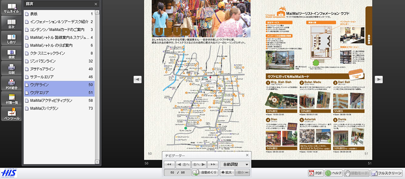Open the 自動調整 zoom dropdown
Screen dimensions: 405x179
(x=234, y=164)
